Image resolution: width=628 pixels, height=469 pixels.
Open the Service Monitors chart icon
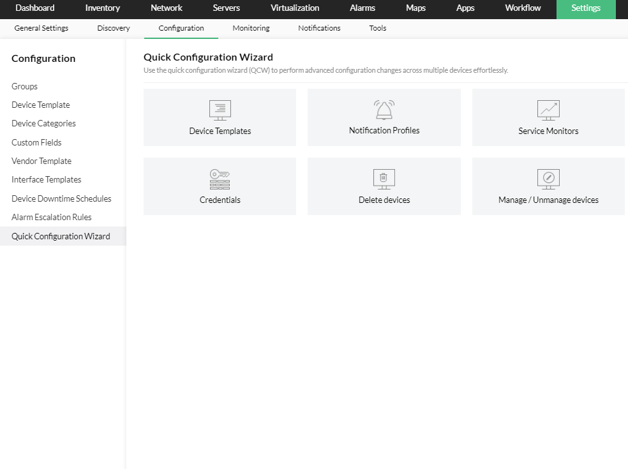point(548,110)
